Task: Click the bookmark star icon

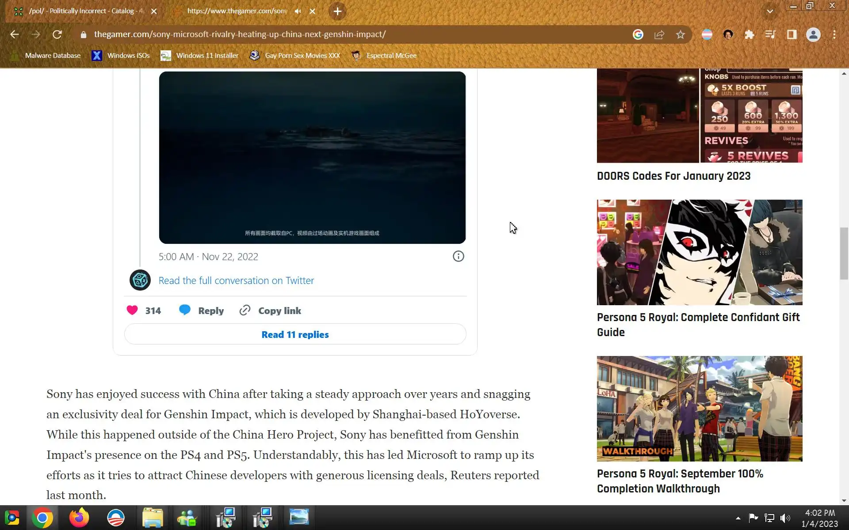Action: tap(680, 34)
